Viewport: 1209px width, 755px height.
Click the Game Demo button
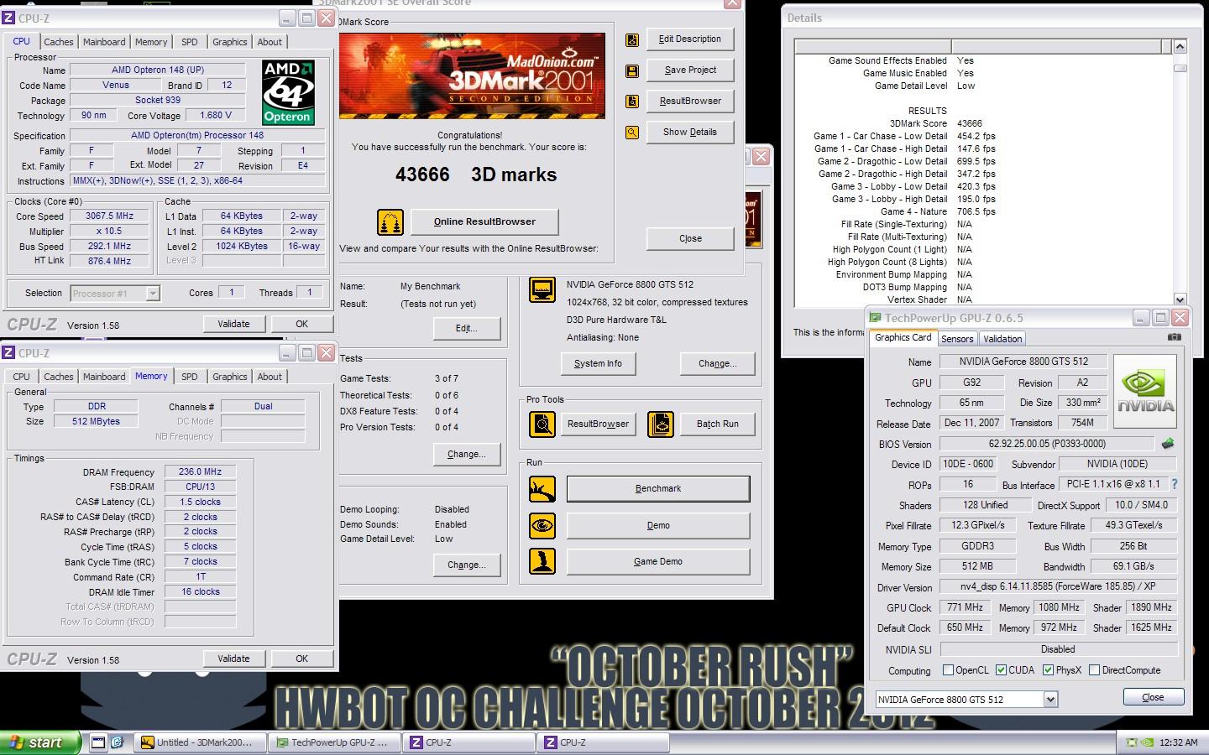click(658, 562)
